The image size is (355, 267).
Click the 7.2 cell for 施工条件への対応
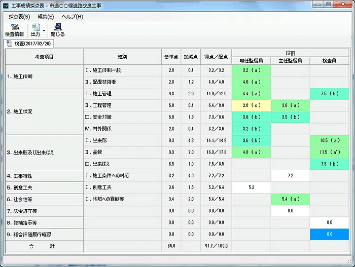click(290, 175)
